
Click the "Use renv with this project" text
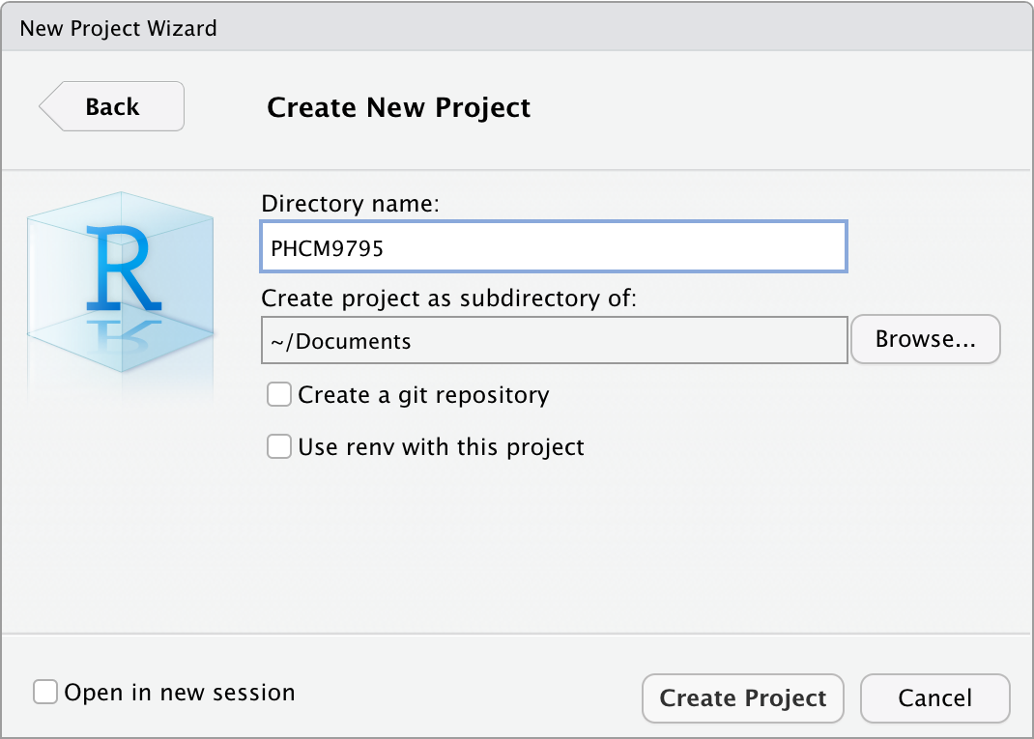441,446
